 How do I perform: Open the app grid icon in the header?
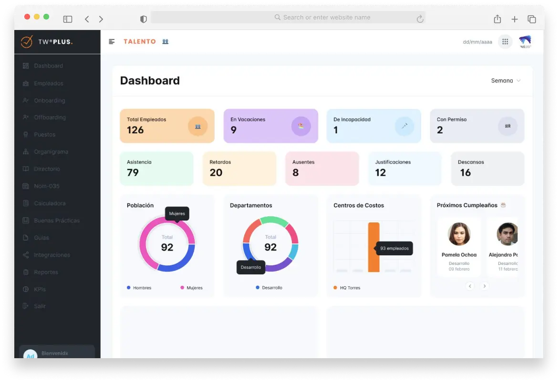pyautogui.click(x=505, y=41)
